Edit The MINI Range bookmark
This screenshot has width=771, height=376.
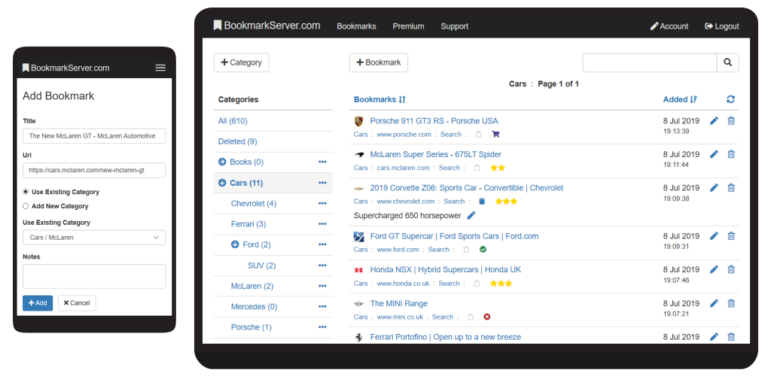(x=714, y=303)
